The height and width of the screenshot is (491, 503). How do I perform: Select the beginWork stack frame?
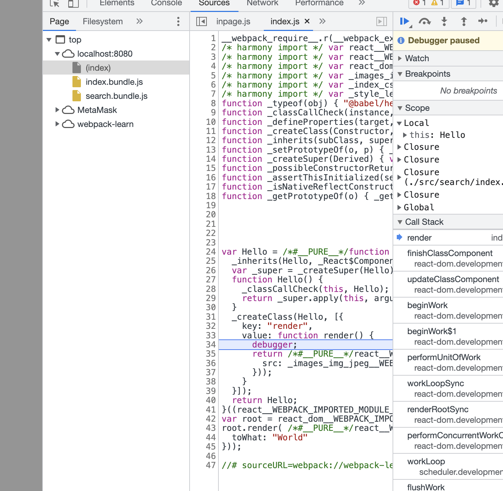pos(448,310)
